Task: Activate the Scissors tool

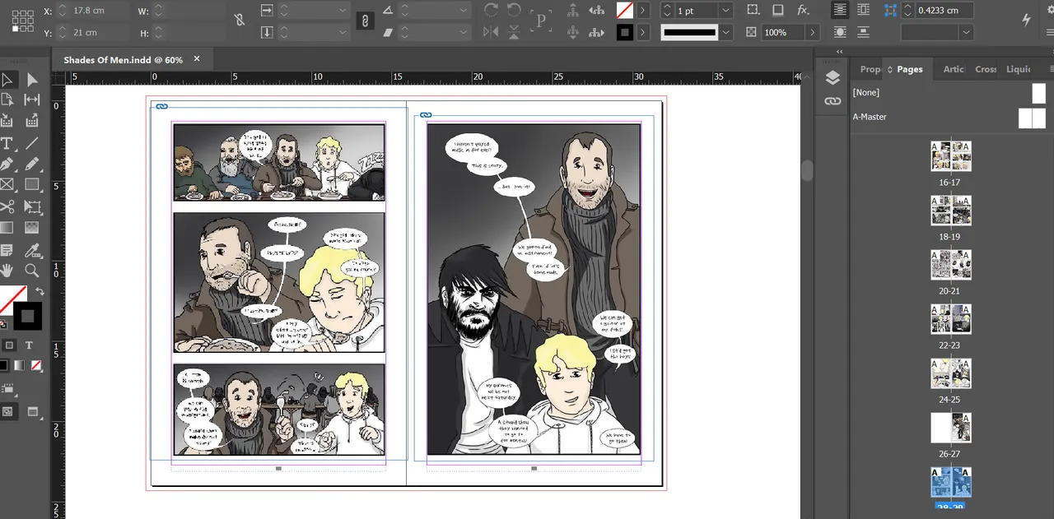Action: pos(7,206)
